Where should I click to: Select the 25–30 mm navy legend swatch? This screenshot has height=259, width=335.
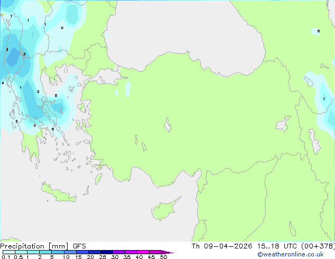click(107, 252)
